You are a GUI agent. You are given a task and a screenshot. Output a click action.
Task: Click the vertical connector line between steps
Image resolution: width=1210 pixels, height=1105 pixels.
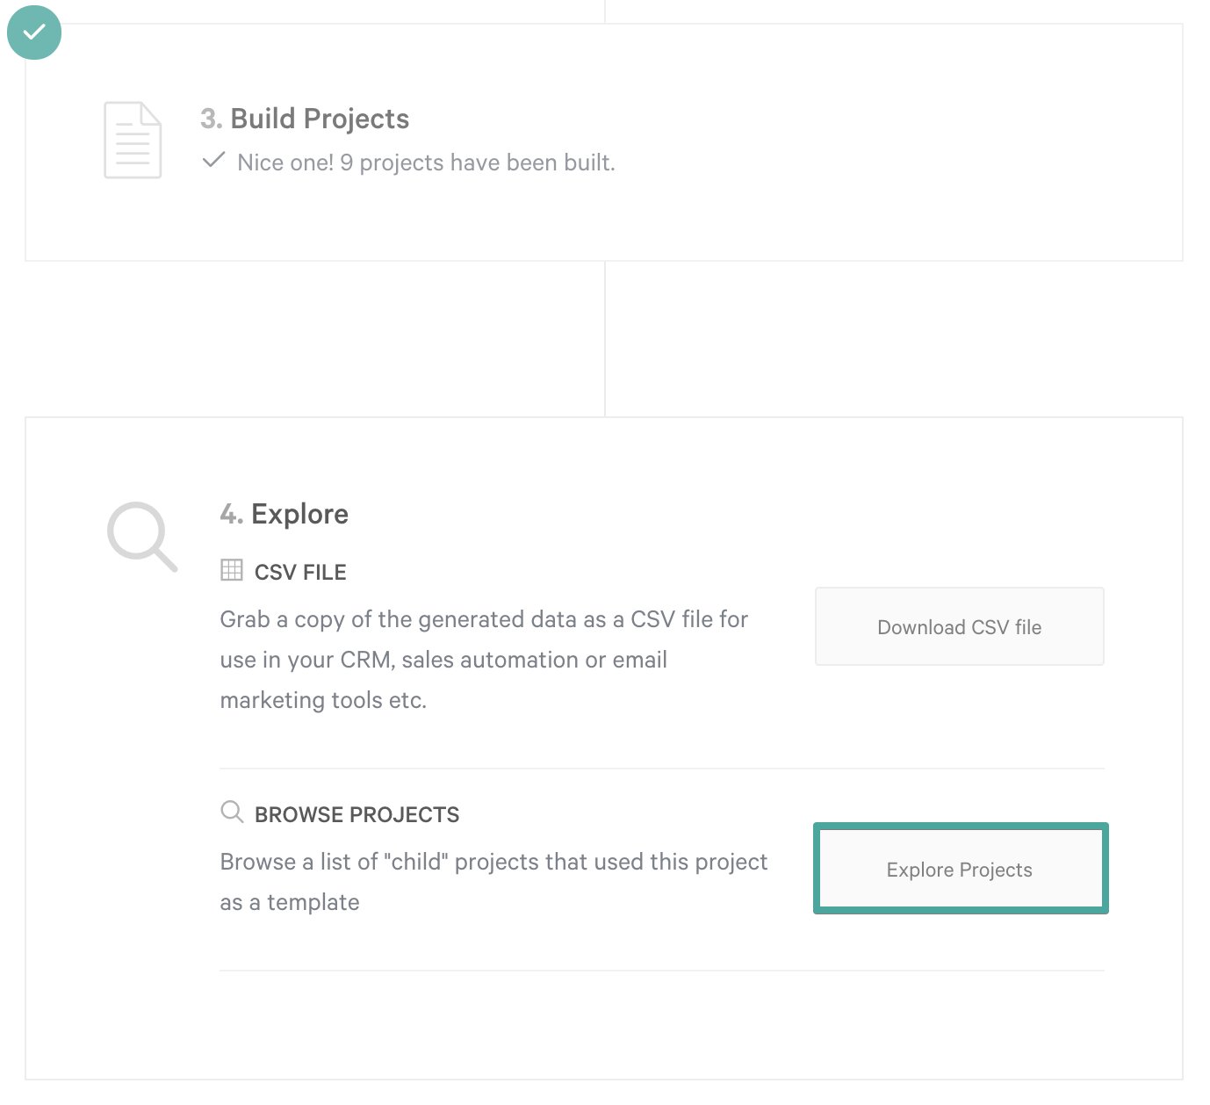coord(605,339)
